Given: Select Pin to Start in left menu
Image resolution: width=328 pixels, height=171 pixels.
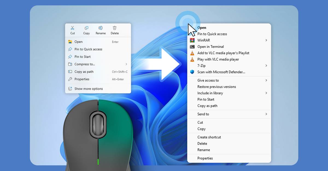Looking at the screenshot, I should pos(83,57).
